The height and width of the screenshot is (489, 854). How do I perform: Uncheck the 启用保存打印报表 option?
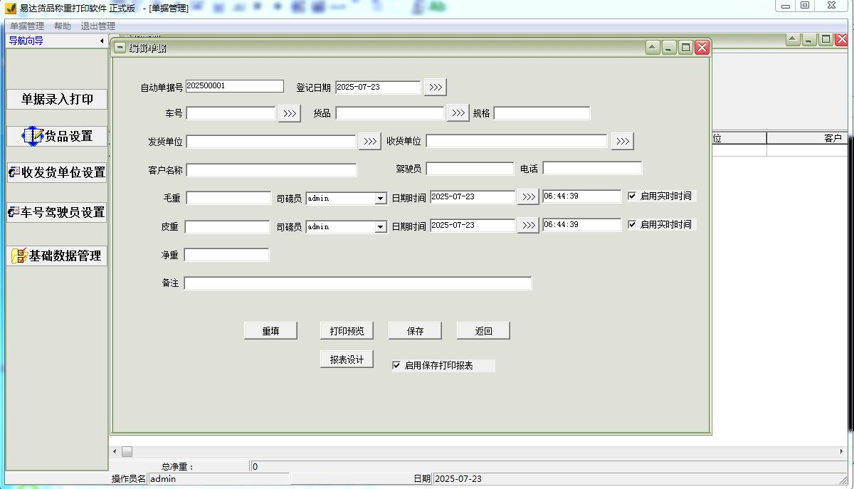click(396, 365)
